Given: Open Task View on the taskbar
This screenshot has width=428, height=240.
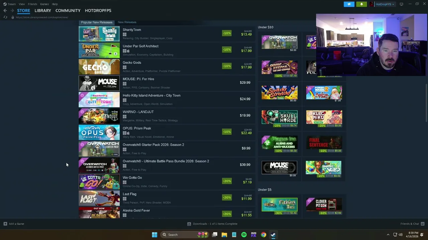Looking at the screenshot, I should point(215,235).
